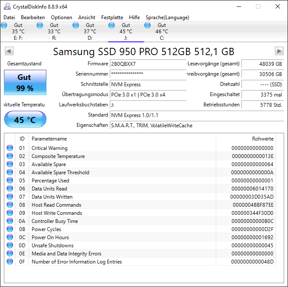The image size is (288, 287).
Task: Select the Power On Hours parameter name
Action: pyautogui.click(x=50, y=237)
